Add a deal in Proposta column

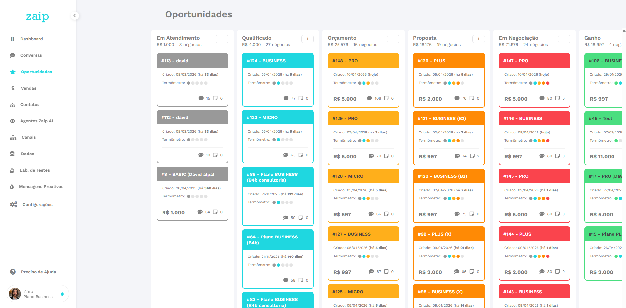coord(479,39)
